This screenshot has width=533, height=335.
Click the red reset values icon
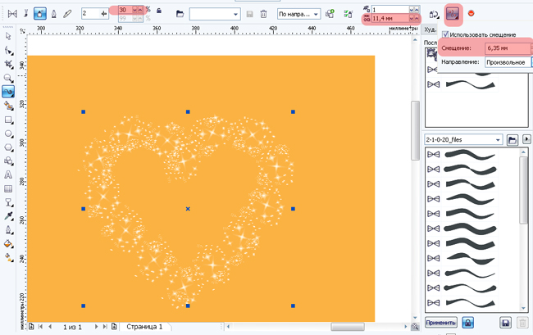pos(471,14)
